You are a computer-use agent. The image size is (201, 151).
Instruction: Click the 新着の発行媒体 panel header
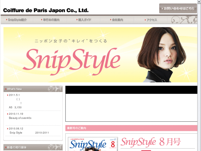click(x=33, y=147)
